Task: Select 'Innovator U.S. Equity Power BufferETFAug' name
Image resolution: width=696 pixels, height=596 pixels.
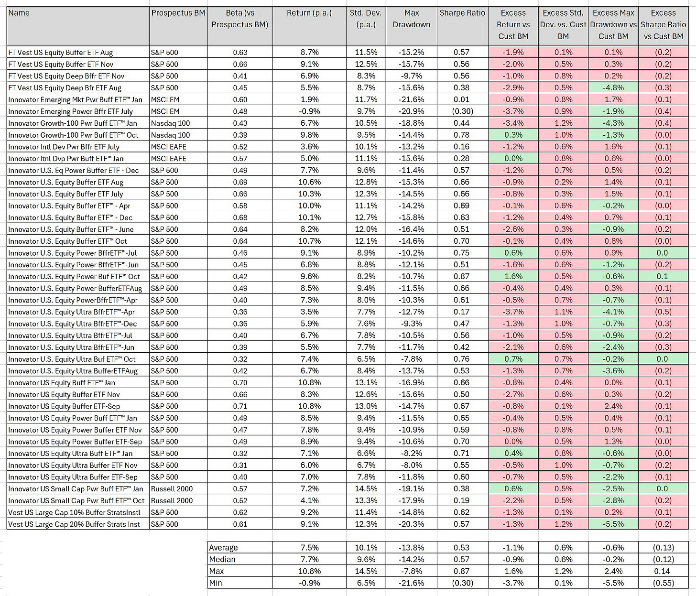Action: 78,288
